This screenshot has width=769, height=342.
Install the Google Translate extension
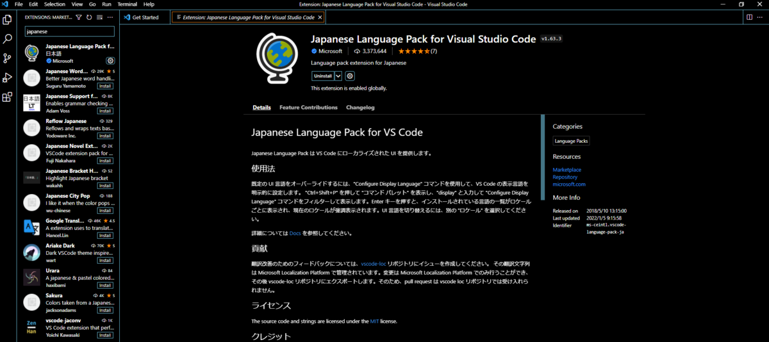(106, 236)
